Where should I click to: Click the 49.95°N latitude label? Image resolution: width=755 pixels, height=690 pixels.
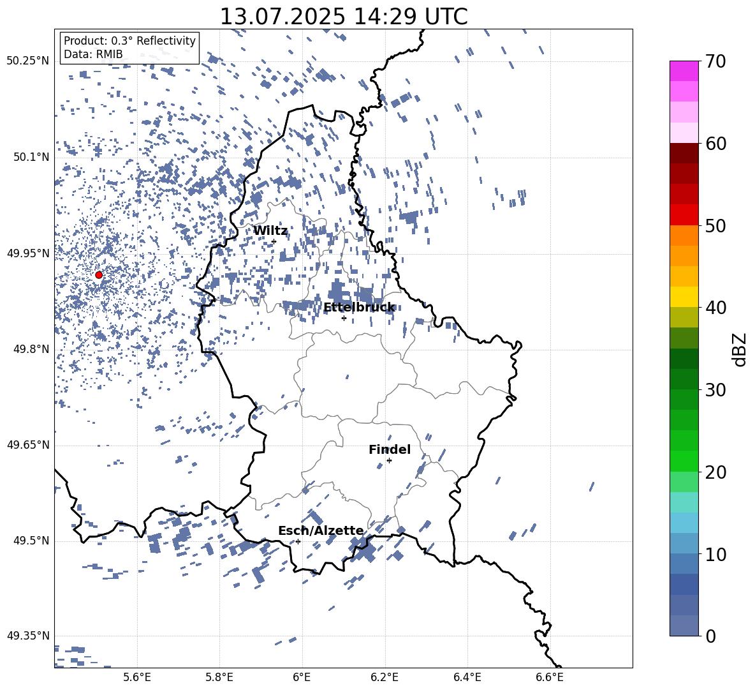click(28, 253)
